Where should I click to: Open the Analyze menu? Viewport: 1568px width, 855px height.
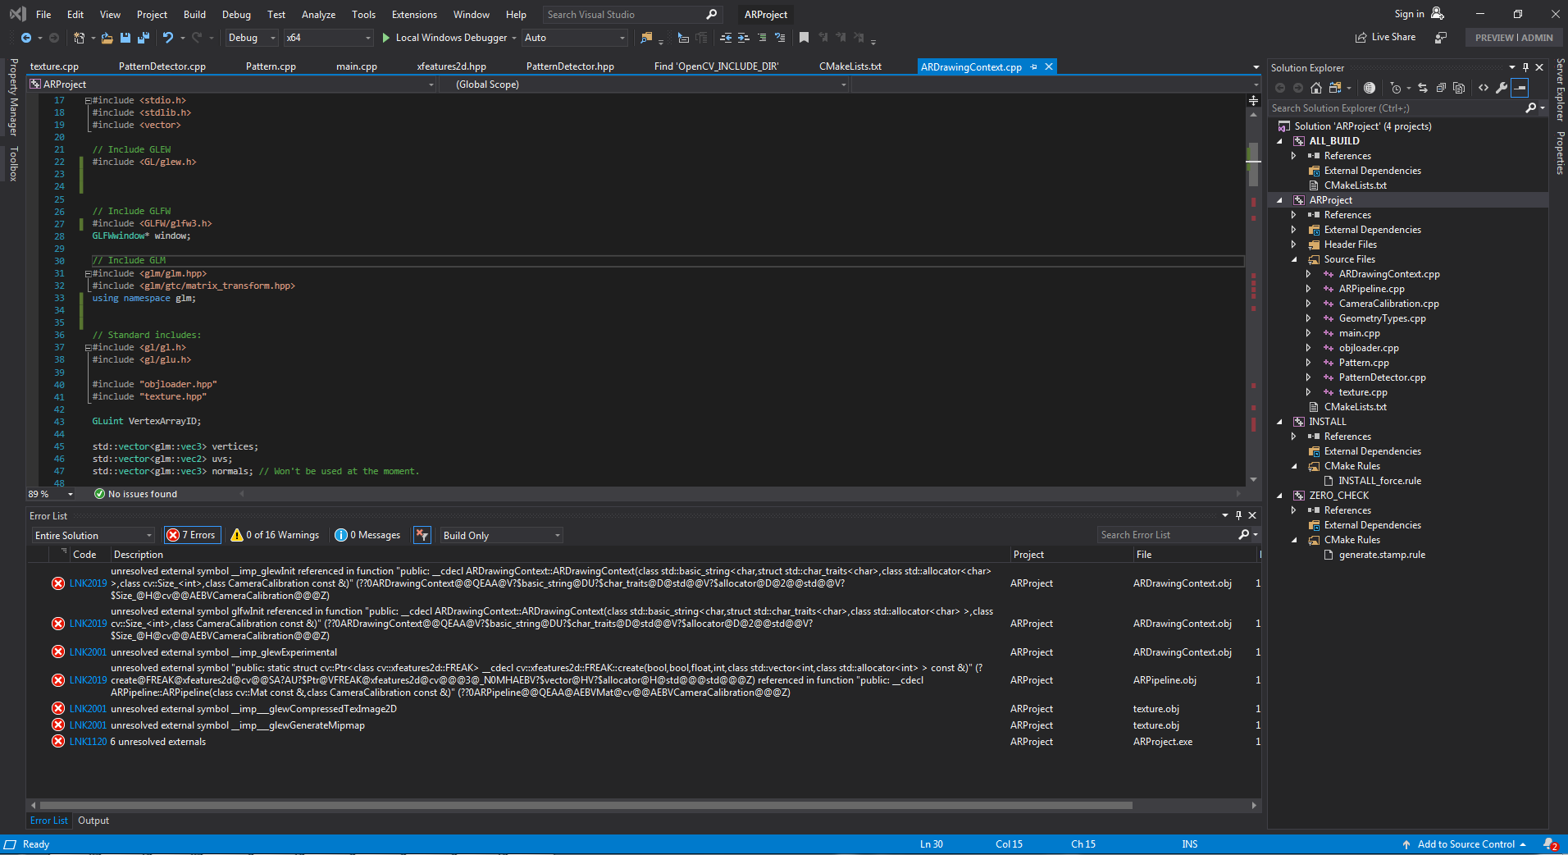pos(318,15)
